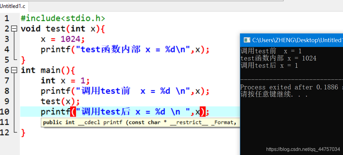343x155 pixels.
Task: Click the 'int x = 1;' statement
Action: coord(65,81)
